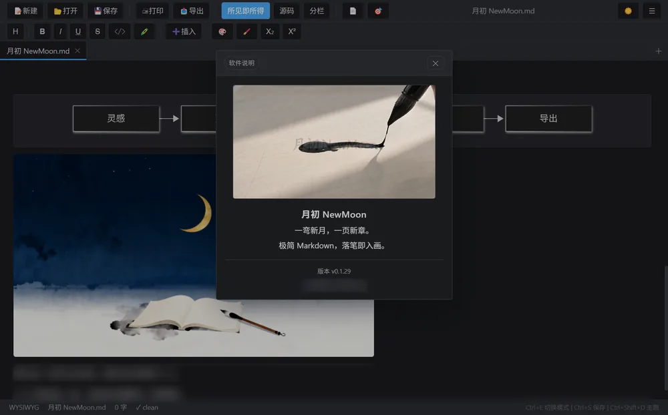Apply subscript formatting
The image size is (668, 415).
[270, 31]
